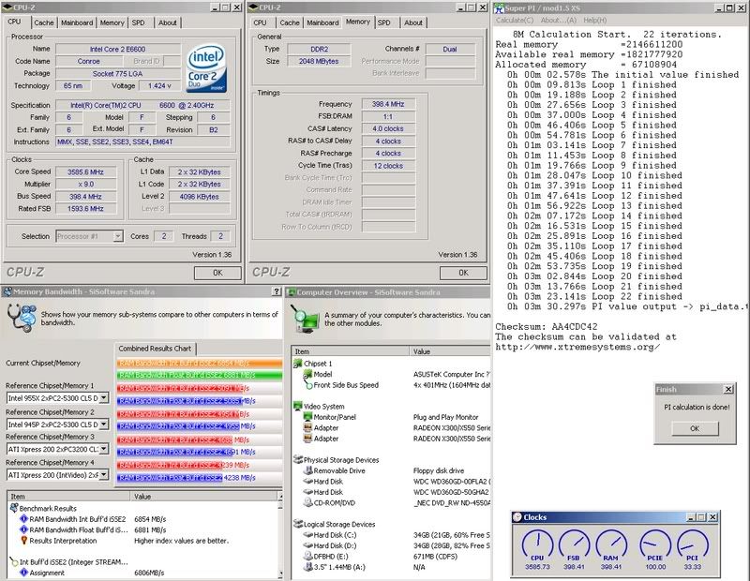The image size is (750, 581).
Task: Click OK in the CPU-Z memory window
Action: click(x=463, y=273)
